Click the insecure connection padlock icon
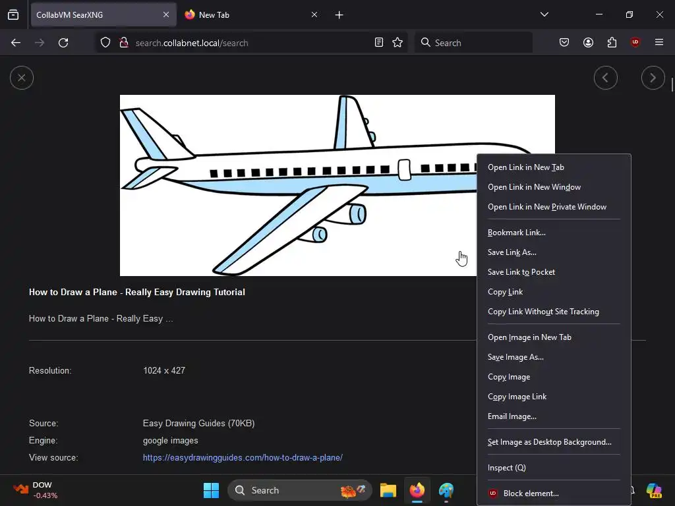This screenshot has height=506, width=675. (x=124, y=43)
